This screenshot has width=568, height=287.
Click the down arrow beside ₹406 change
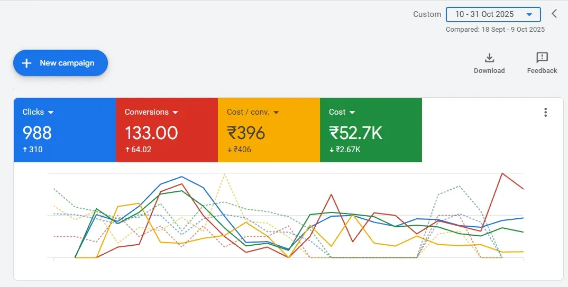coord(229,150)
